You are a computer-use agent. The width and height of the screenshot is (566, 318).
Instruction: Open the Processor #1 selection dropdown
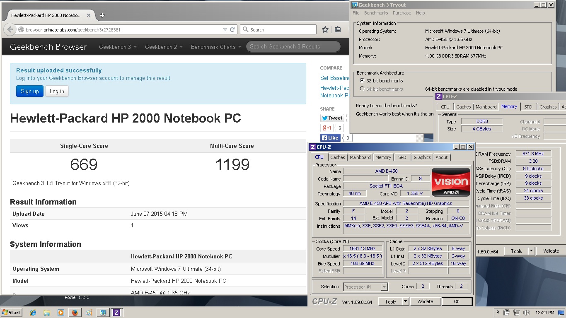pos(385,287)
